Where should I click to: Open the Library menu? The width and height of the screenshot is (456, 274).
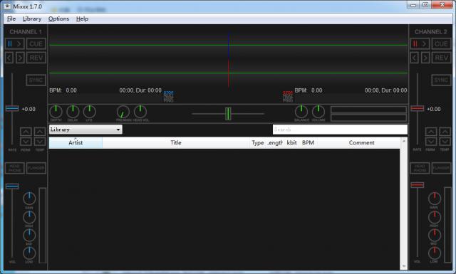tap(32, 19)
